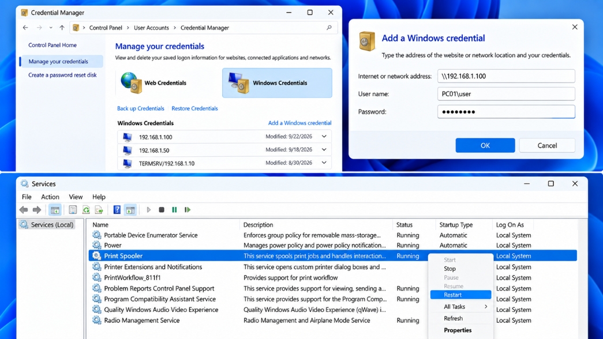This screenshot has height=339, width=603.
Task: Choose Stop in context menu
Action: click(460, 269)
